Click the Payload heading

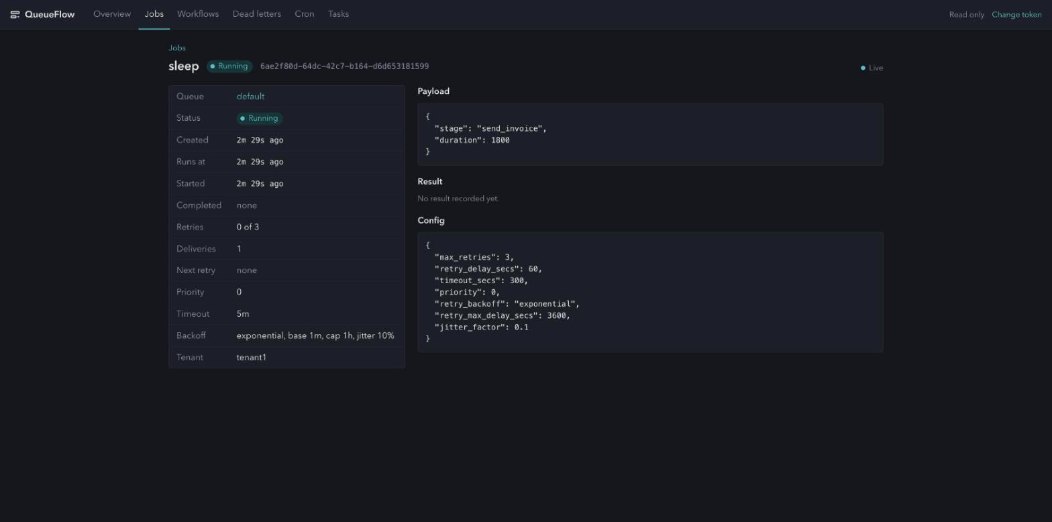tap(433, 91)
